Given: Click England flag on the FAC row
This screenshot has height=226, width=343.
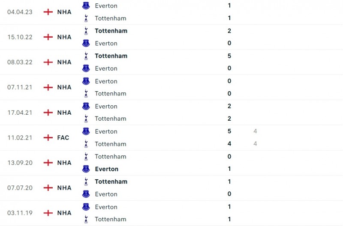Looking at the screenshot, I should tap(48, 137).
